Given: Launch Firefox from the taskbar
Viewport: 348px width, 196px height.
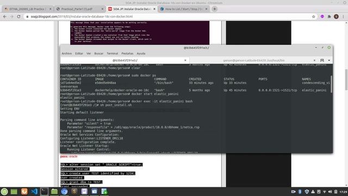Looking at the screenshot, I should pyautogui.click(x=24, y=192).
